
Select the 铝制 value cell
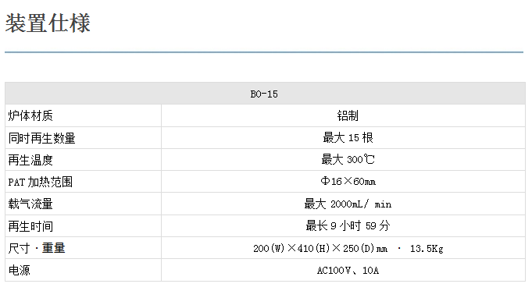[x=348, y=115]
